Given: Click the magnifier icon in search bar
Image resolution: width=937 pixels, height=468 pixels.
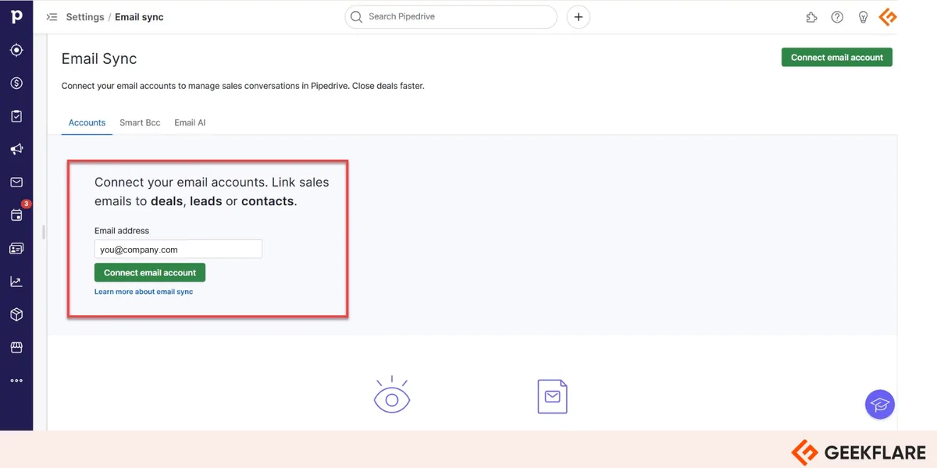Looking at the screenshot, I should coord(357,17).
